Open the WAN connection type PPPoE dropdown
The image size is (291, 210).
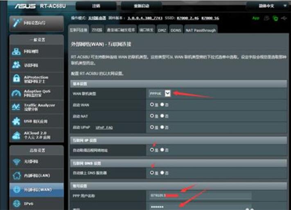[x=160, y=94]
